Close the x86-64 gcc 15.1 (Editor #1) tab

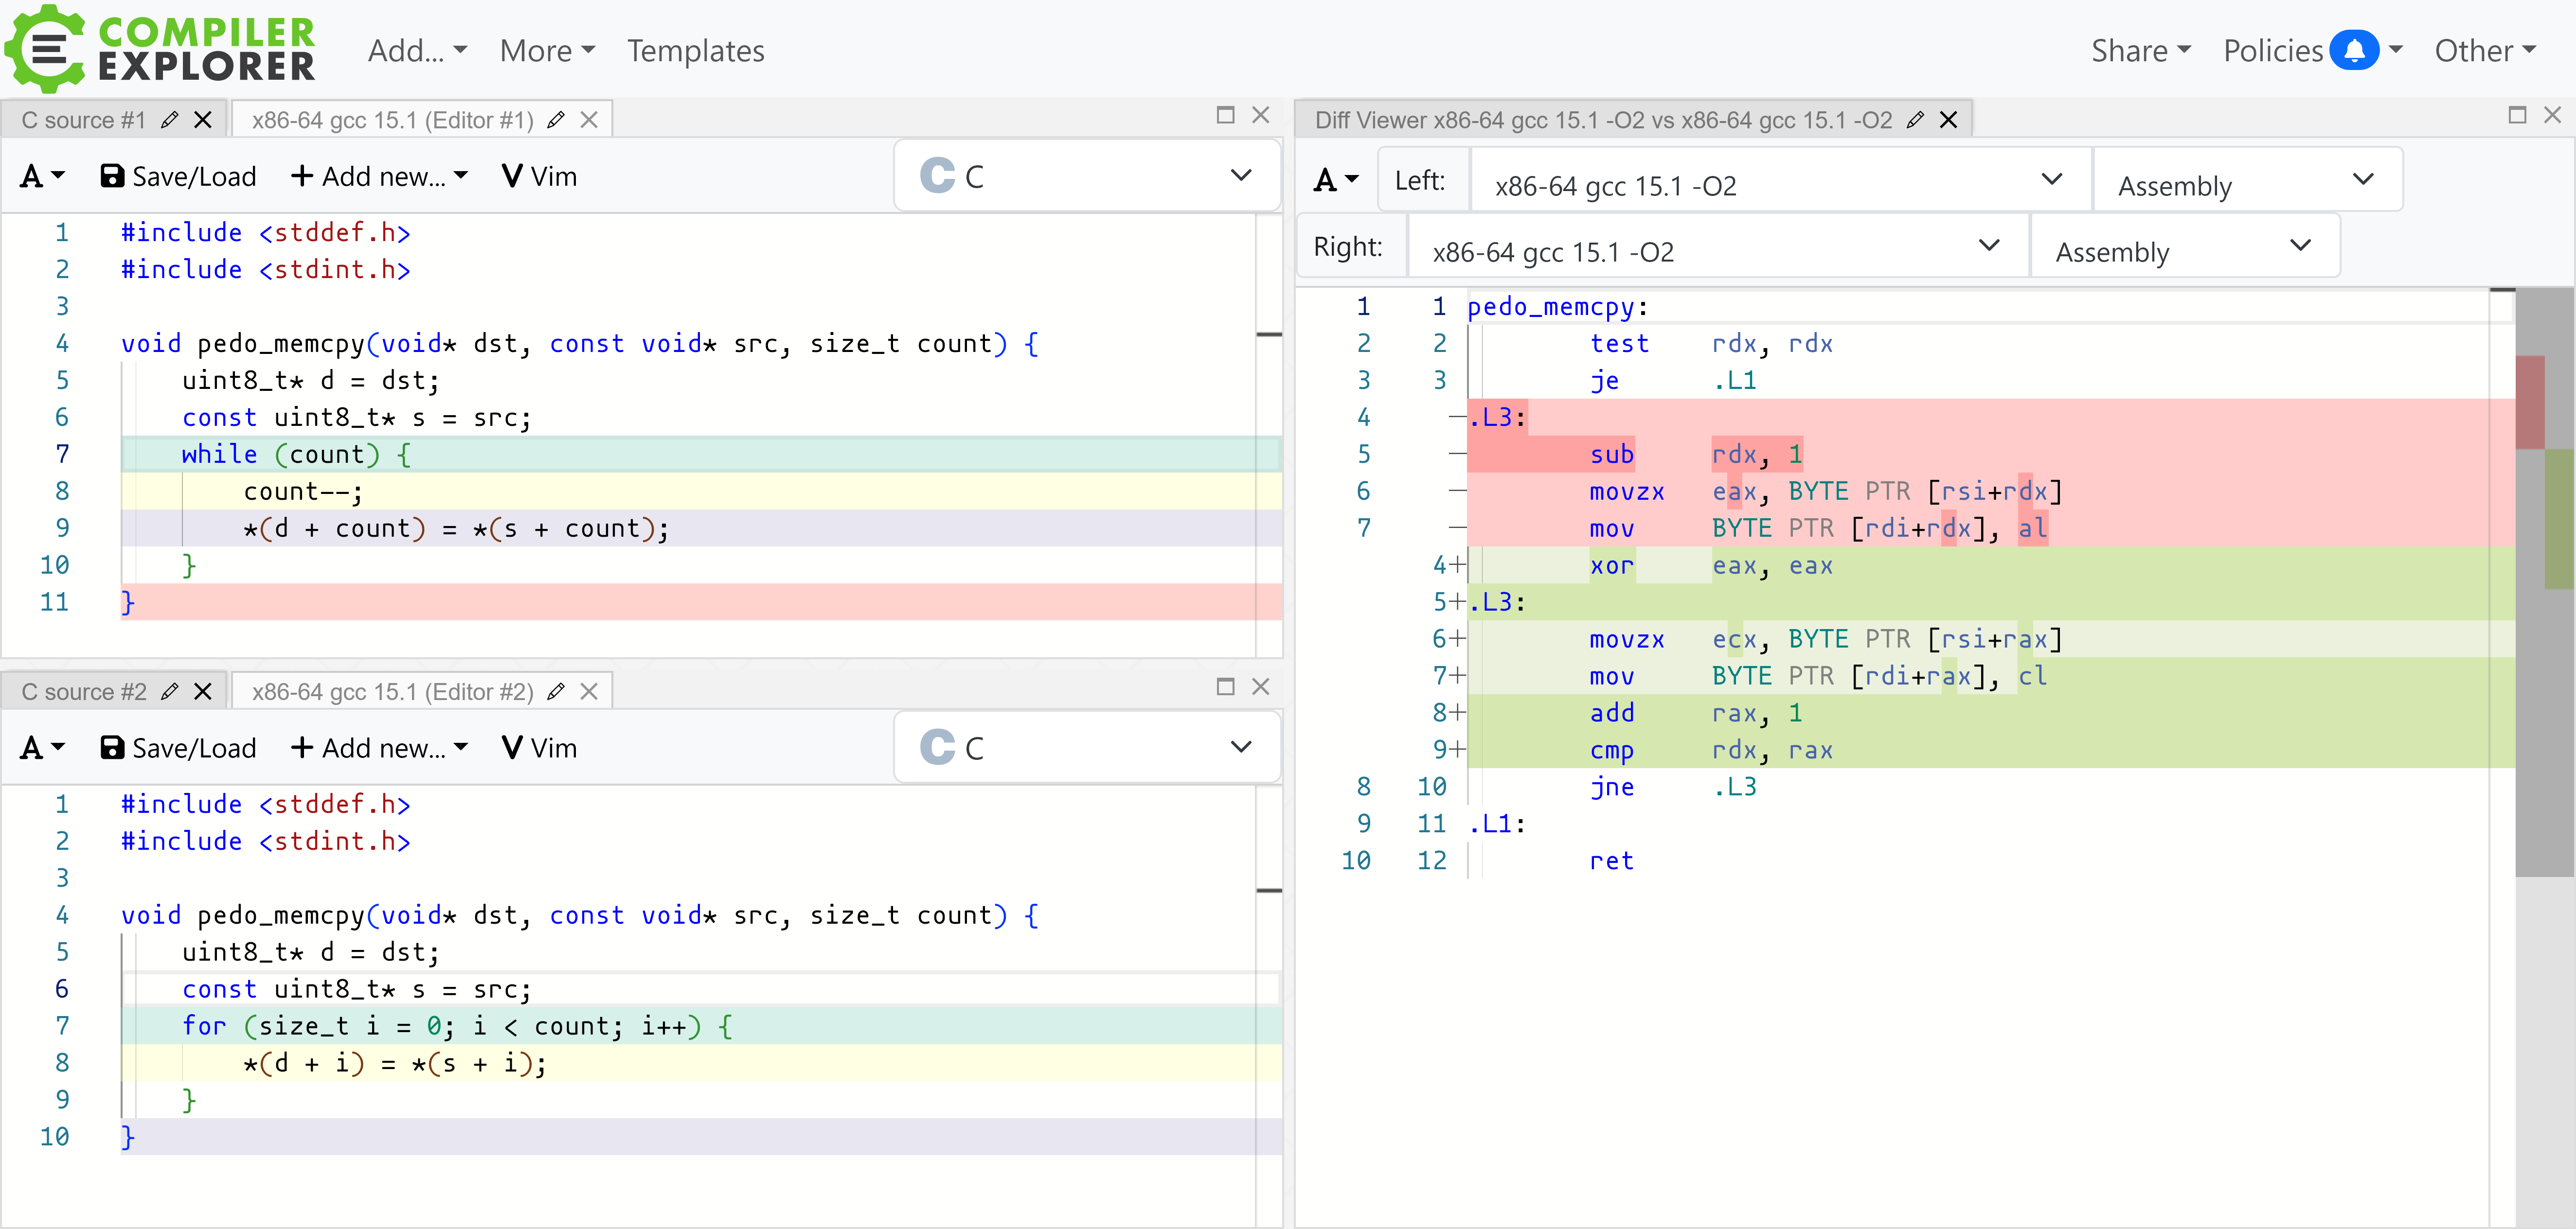click(x=589, y=120)
